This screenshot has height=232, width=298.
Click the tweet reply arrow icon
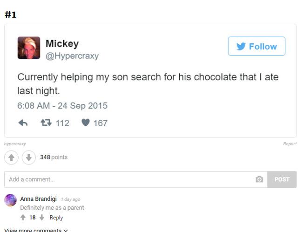(23, 123)
